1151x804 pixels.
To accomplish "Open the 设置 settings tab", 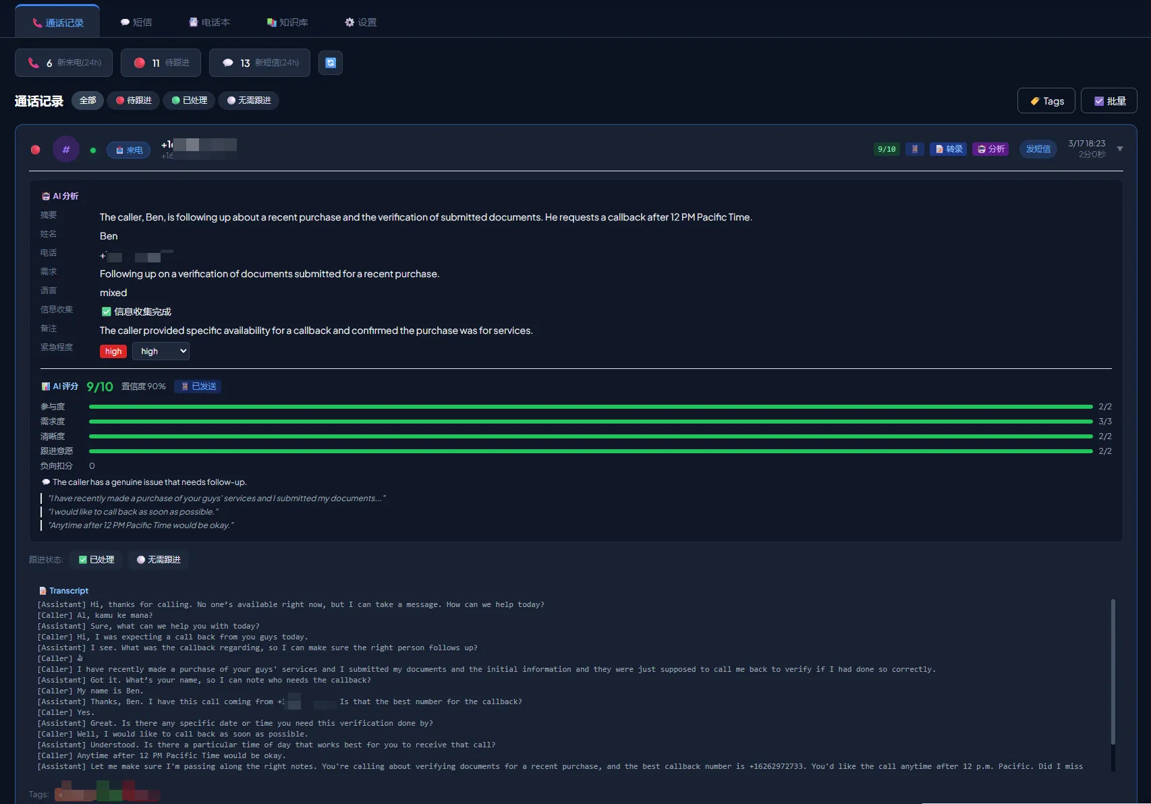I will [361, 22].
